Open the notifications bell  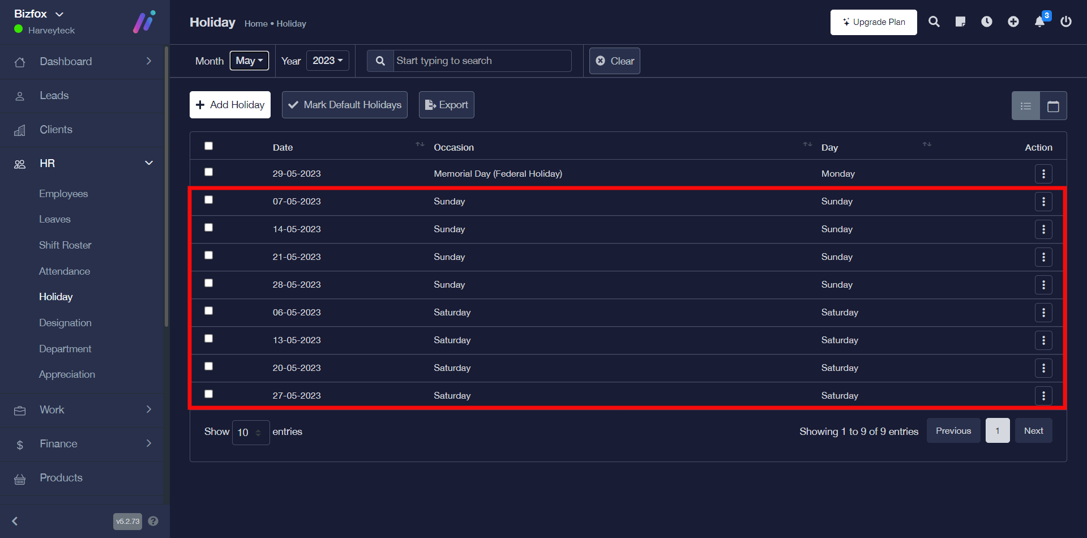(1039, 22)
